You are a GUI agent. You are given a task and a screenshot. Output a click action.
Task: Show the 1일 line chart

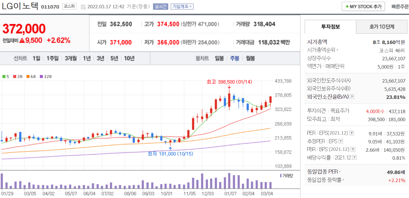click(x=36, y=58)
